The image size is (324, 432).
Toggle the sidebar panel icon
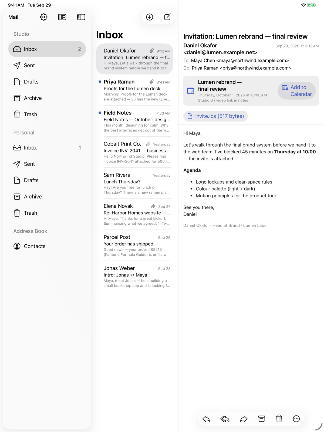pyautogui.click(x=81, y=17)
